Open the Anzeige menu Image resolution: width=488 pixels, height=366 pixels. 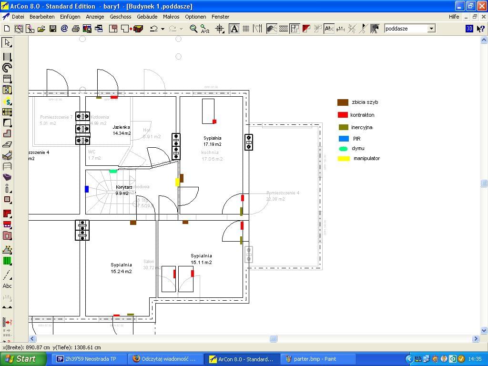[x=95, y=17]
